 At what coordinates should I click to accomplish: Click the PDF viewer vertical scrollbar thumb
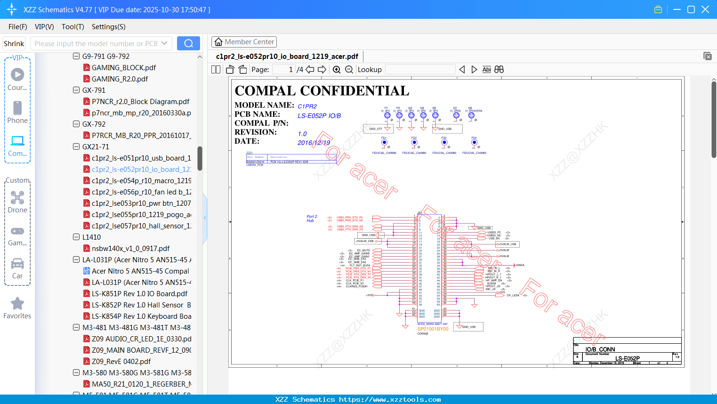coord(714,120)
